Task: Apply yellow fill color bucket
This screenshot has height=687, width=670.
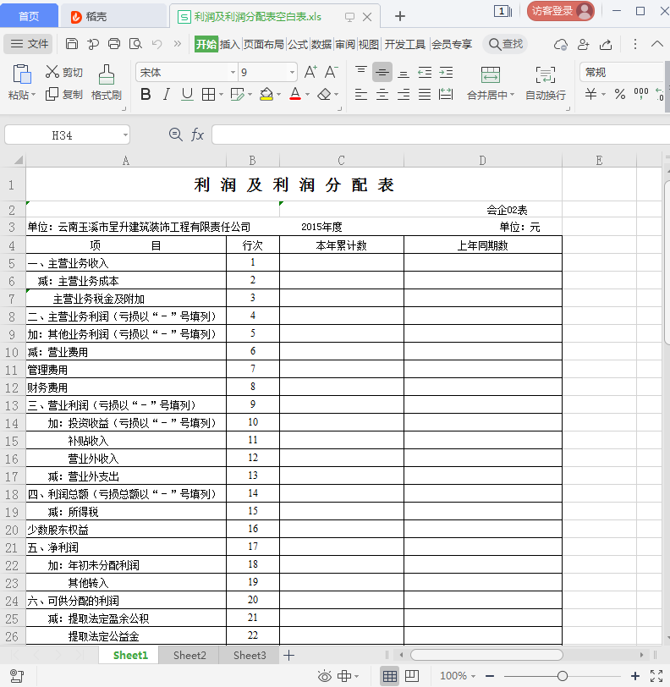Action: pos(266,94)
